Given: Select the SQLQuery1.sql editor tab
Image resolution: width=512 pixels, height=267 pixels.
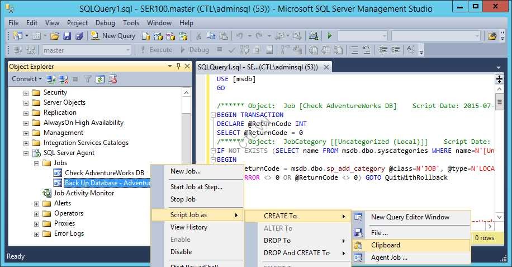Looking at the screenshot, I should point(258,67).
